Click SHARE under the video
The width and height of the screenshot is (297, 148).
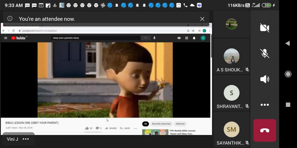pyautogui.click(x=111, y=128)
